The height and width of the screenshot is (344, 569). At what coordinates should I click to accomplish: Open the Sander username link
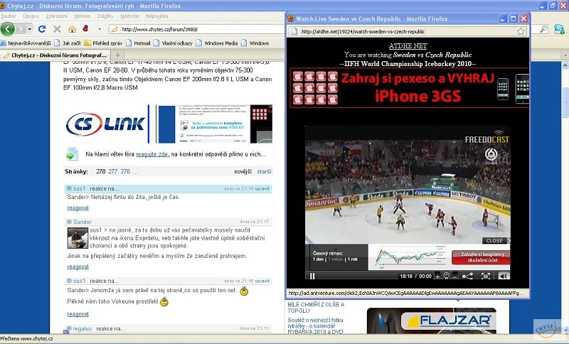click(82, 222)
